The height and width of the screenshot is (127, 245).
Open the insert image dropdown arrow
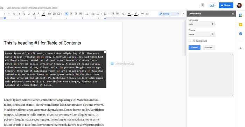[62, 14]
